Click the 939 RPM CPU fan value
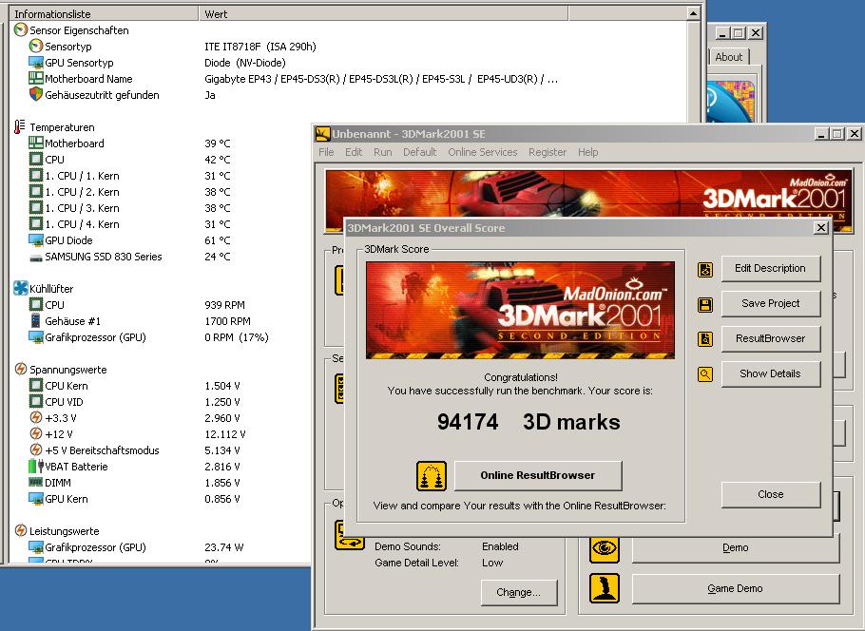The width and height of the screenshot is (865, 631). (x=224, y=305)
